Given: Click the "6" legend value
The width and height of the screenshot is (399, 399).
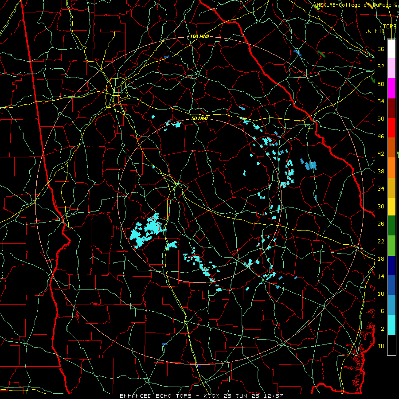Looking at the screenshot, I should 383,311.
